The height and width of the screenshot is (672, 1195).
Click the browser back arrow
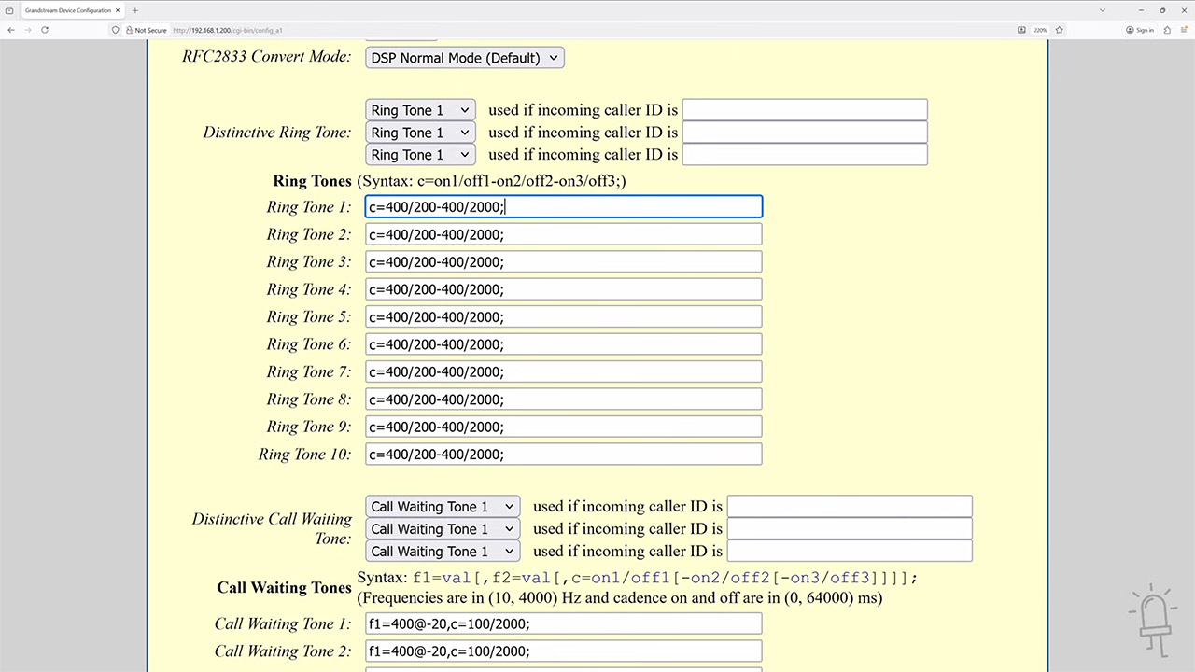(10, 30)
